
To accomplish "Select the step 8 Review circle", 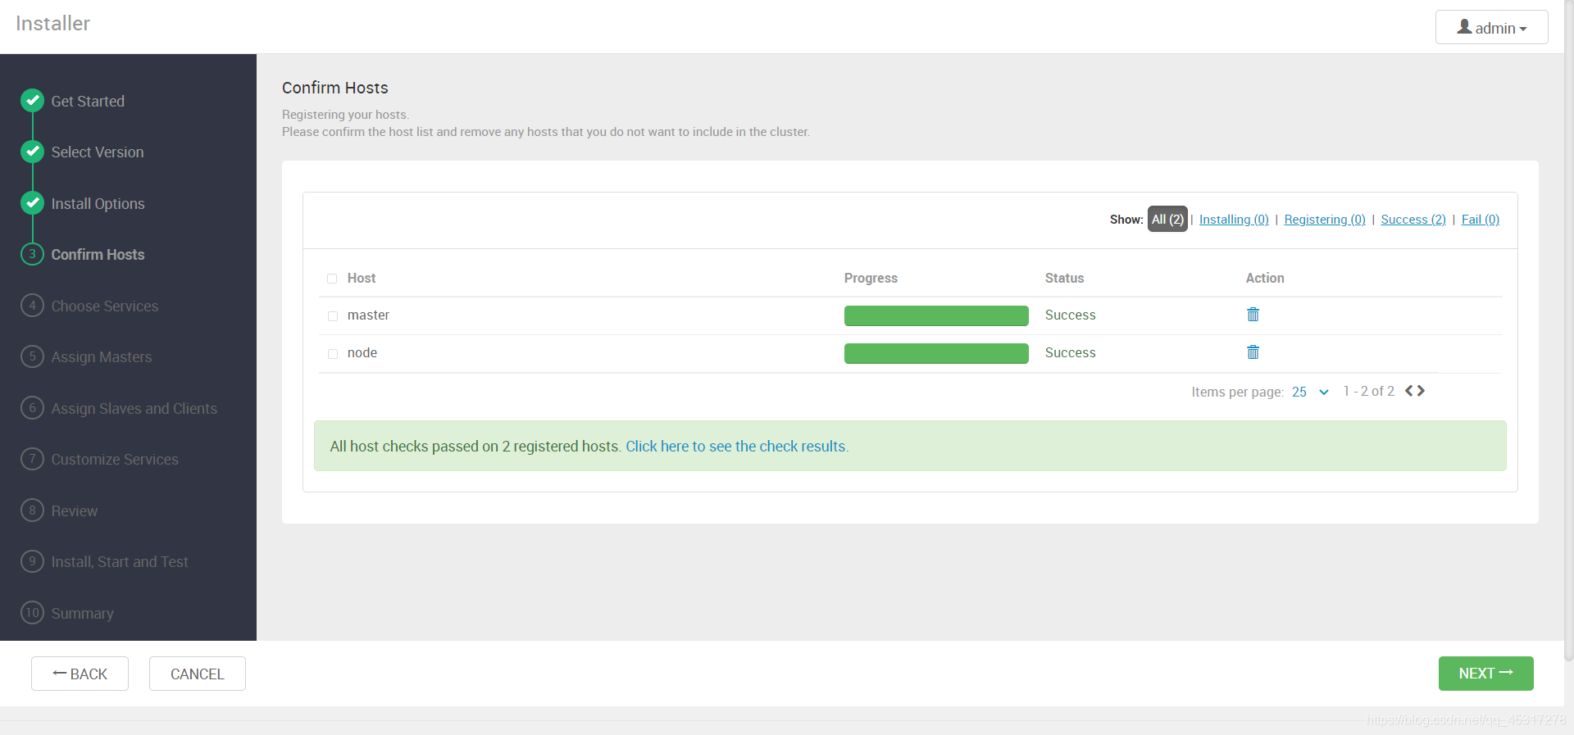I will (x=32, y=510).
